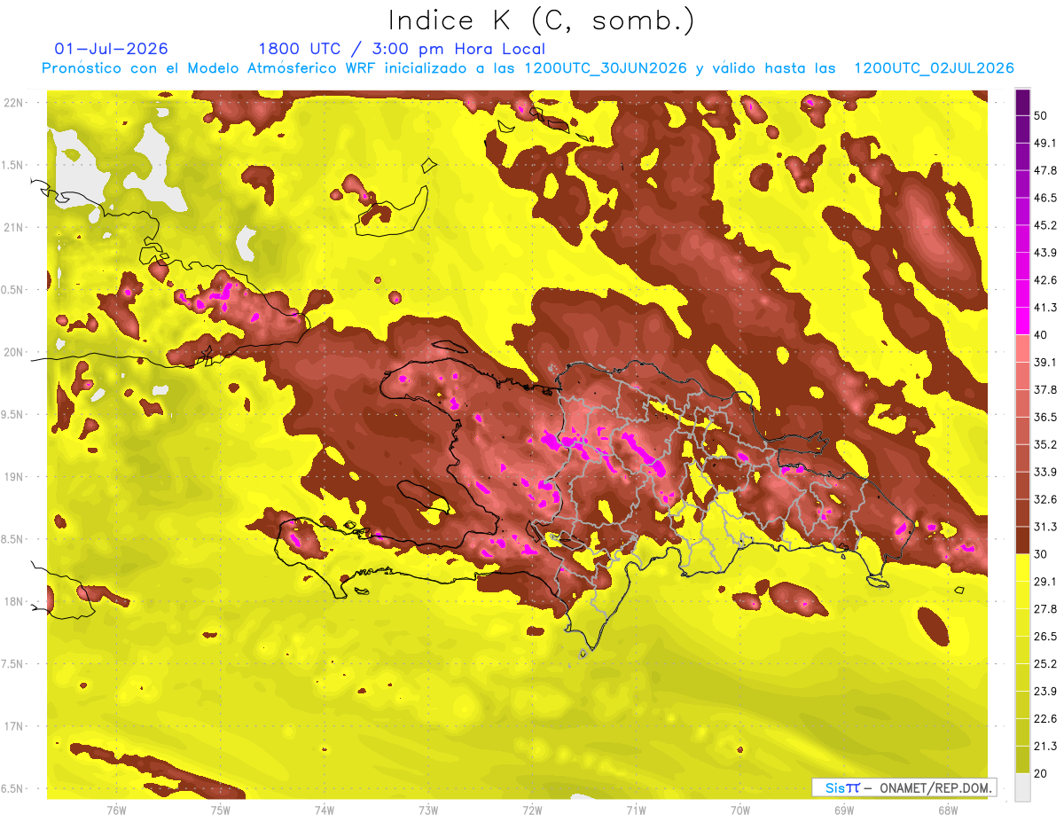
Task: Click the colorbar value "43.9"
Action: [x=1045, y=253]
